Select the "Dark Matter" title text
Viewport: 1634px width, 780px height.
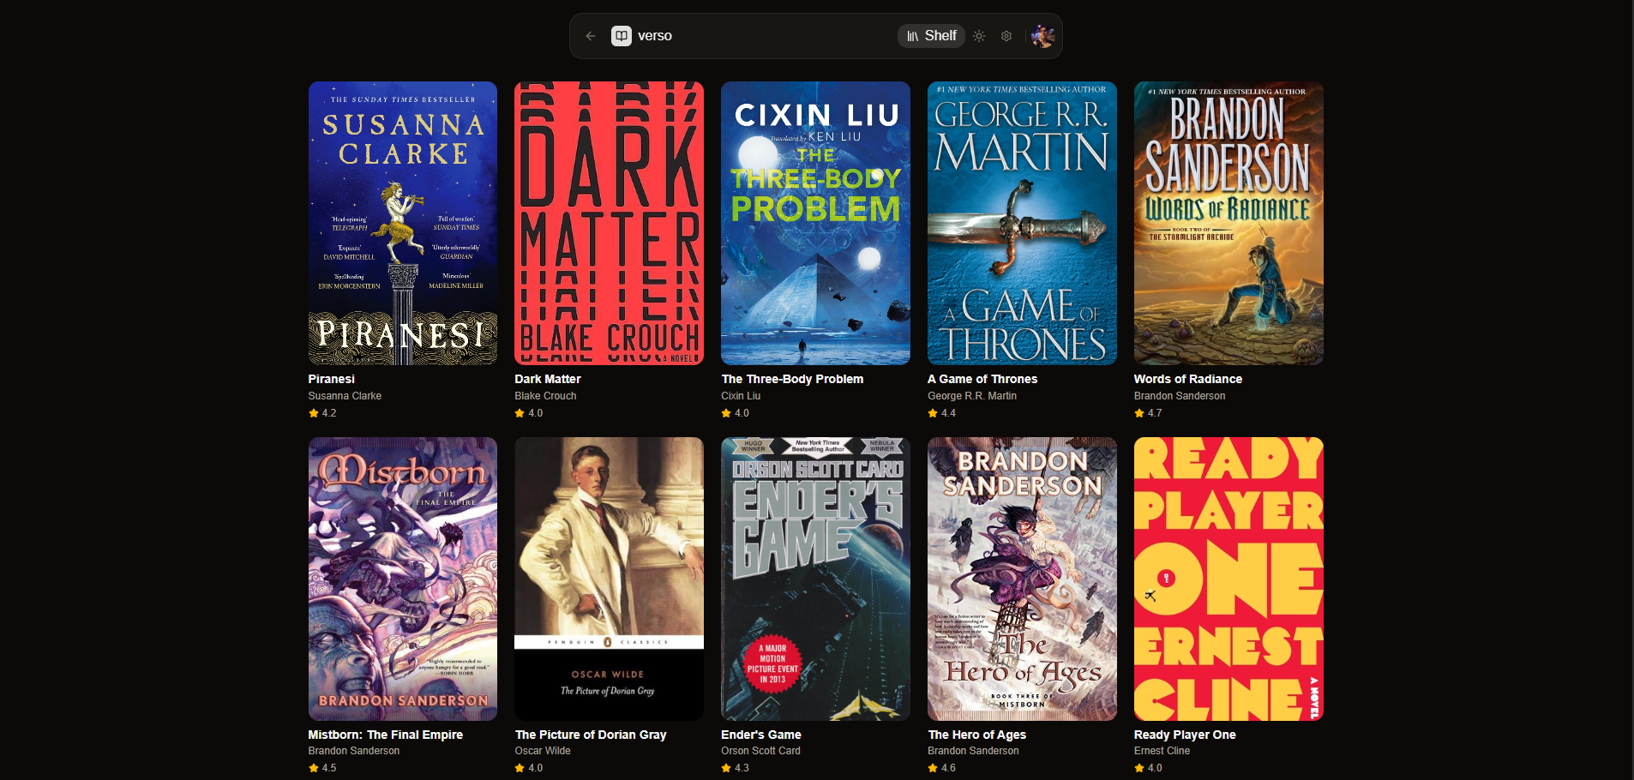(x=548, y=379)
